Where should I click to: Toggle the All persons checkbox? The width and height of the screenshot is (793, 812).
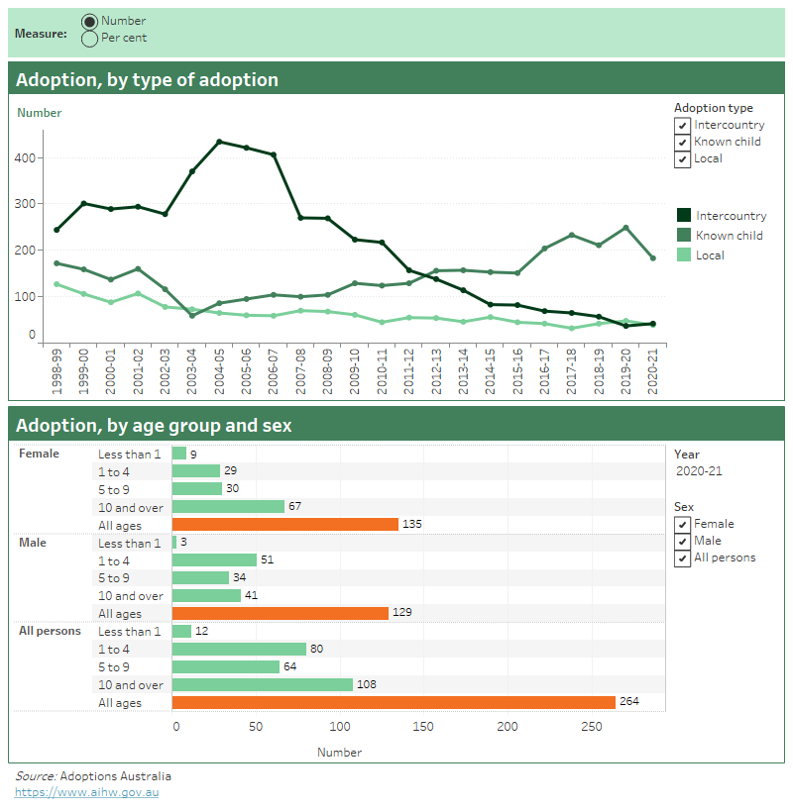682,558
